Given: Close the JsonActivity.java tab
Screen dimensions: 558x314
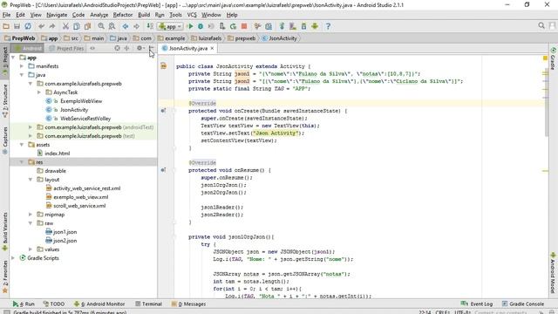Looking at the screenshot, I should [x=212, y=49].
